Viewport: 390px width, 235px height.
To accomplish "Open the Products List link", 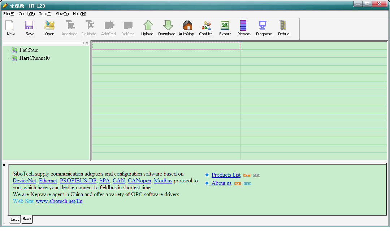I will pos(226,175).
